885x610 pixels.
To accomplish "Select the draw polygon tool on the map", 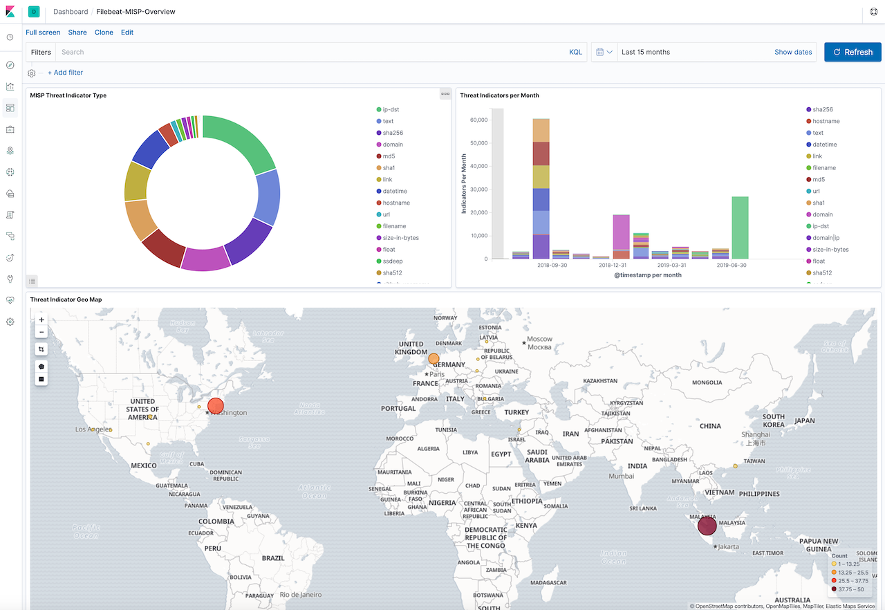I will click(x=41, y=366).
